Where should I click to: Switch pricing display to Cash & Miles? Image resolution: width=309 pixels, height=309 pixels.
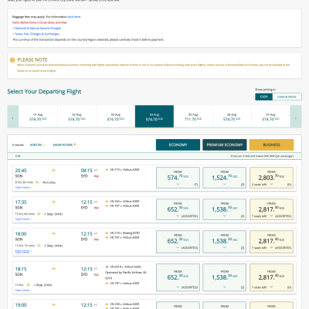[287, 97]
